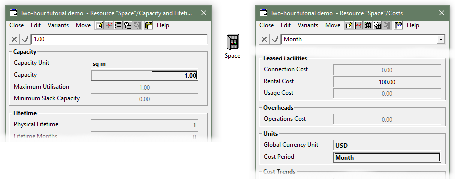455x181 pixels.
Task: Accept the 1.00 value with the checkmark button
Action: (25, 39)
